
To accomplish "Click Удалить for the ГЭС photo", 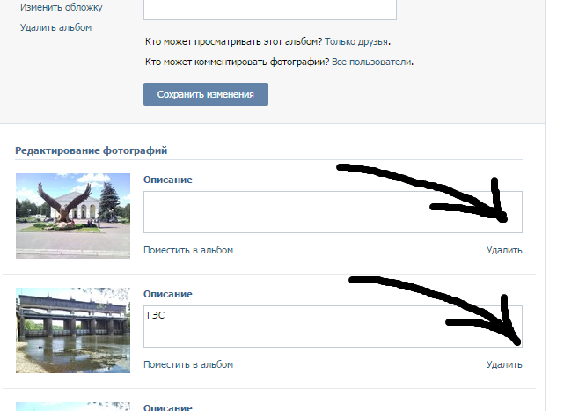I will [504, 364].
